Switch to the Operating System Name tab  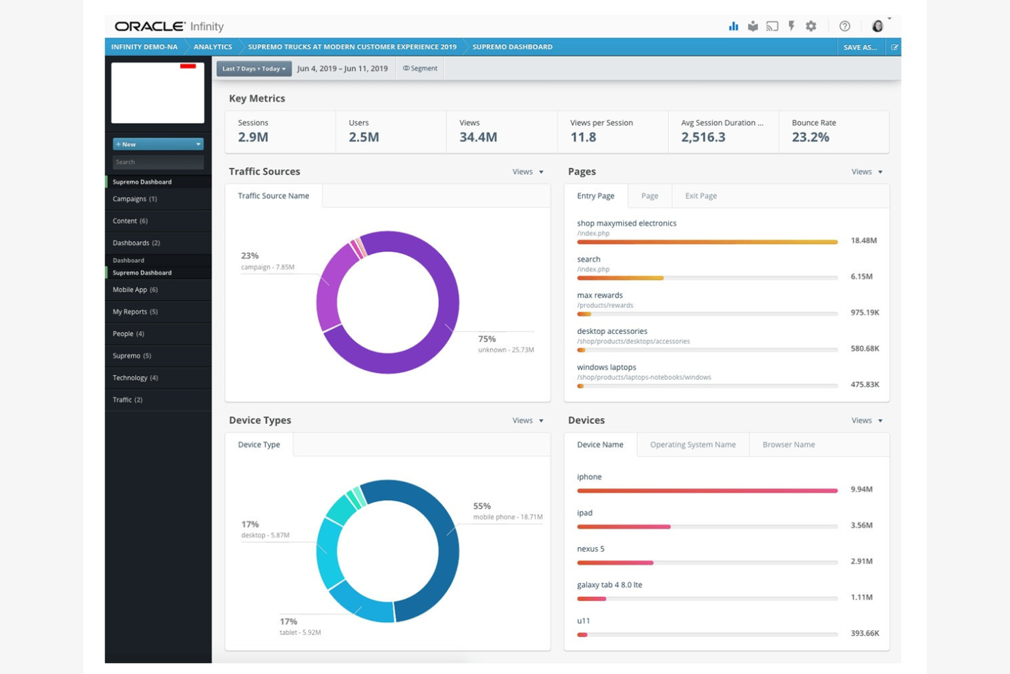point(693,445)
